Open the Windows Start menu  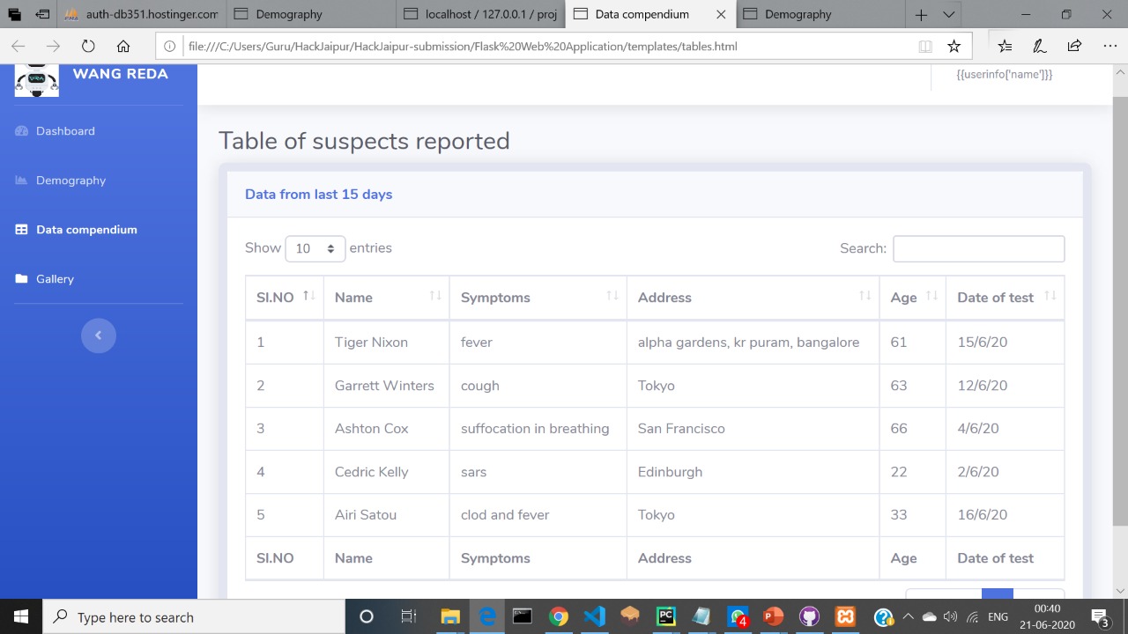click(21, 617)
